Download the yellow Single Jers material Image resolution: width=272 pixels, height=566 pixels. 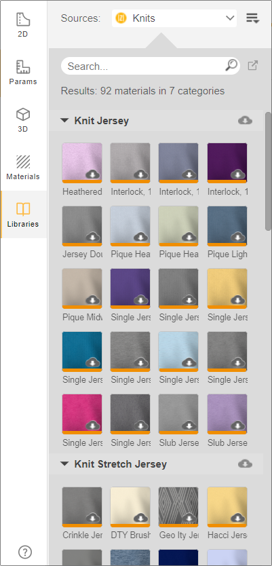point(237,301)
